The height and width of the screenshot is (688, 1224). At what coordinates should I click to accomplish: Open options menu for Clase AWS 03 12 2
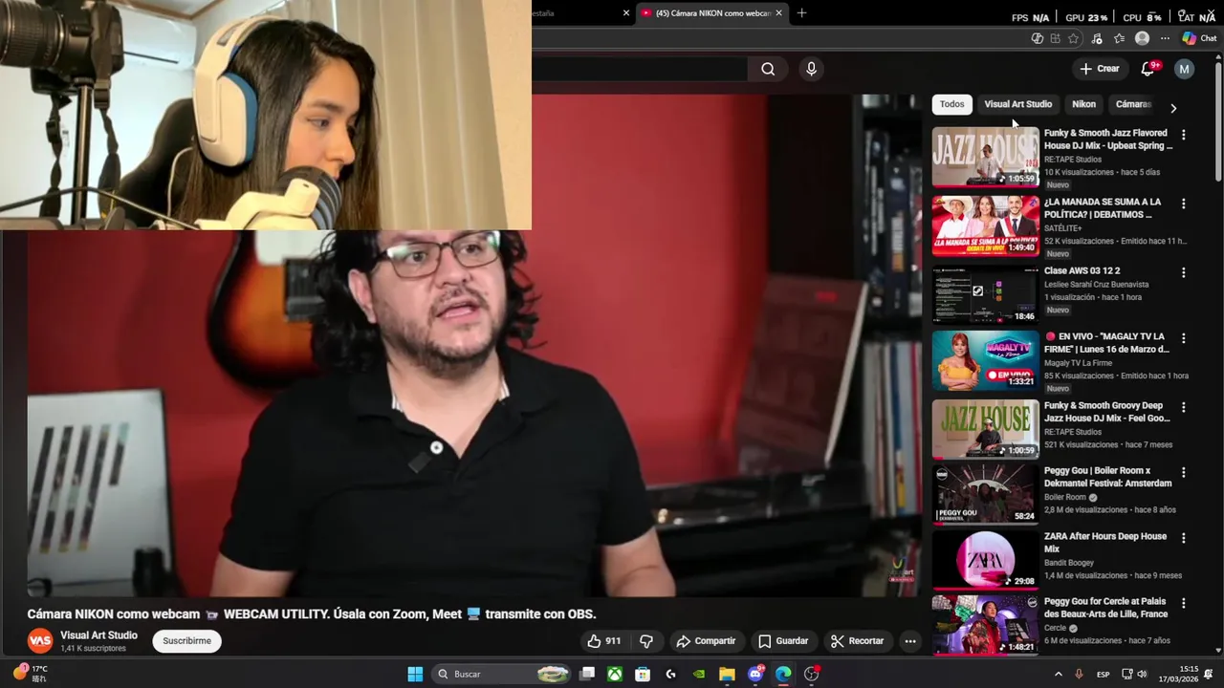coord(1183,272)
